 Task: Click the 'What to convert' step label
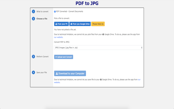[42, 11]
